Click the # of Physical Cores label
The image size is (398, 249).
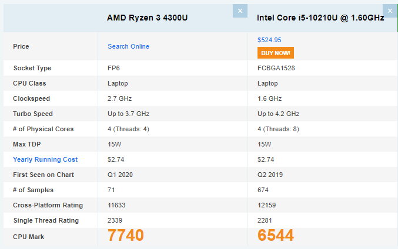[43, 129]
